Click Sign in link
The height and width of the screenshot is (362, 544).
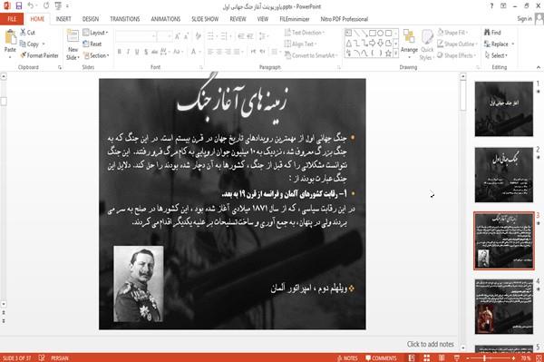point(524,19)
